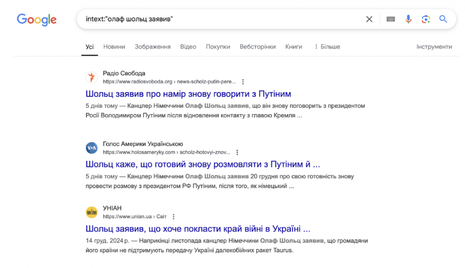Open more options for the Голос Америки result

pos(237,153)
